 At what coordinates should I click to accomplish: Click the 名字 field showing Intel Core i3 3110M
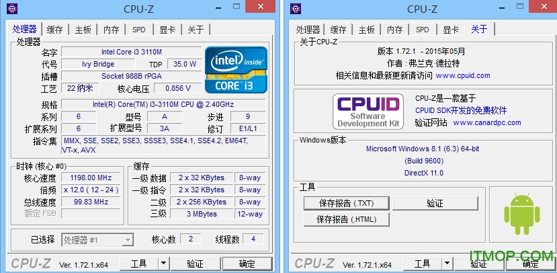(132, 52)
